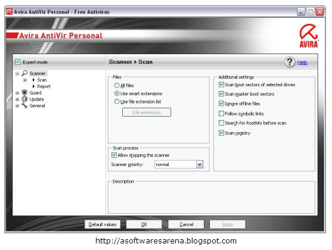Click the Avira logo in title bar
332x250 pixels.
tap(10, 11)
